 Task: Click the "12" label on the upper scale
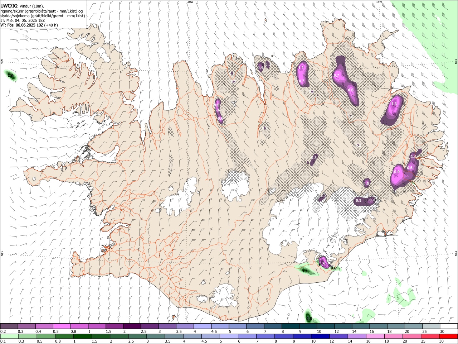point(337,331)
